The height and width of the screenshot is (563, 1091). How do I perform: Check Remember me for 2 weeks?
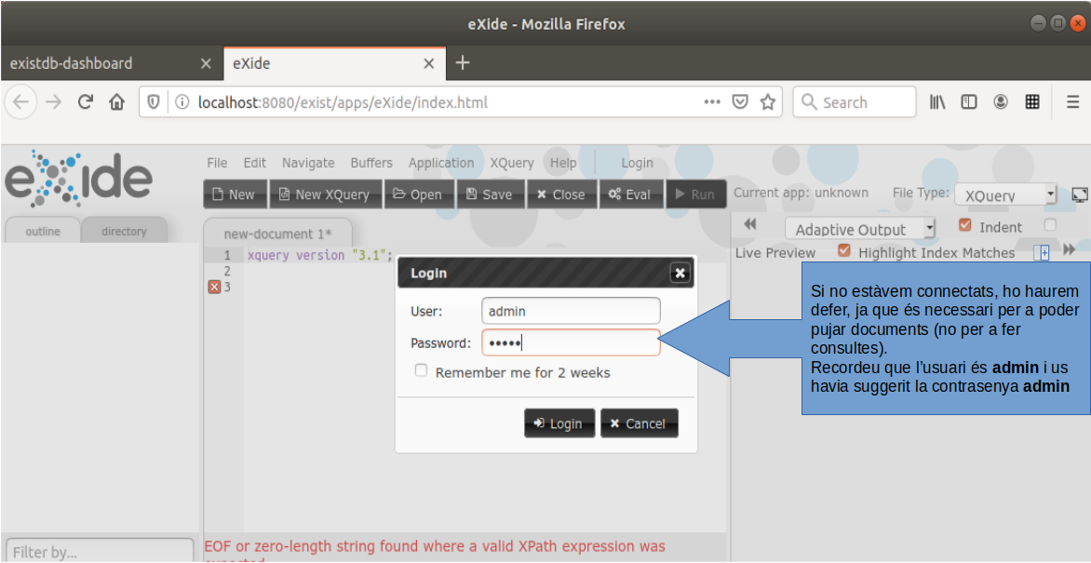point(421,371)
